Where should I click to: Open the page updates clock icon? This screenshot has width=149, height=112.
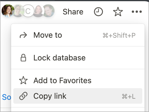98,12
